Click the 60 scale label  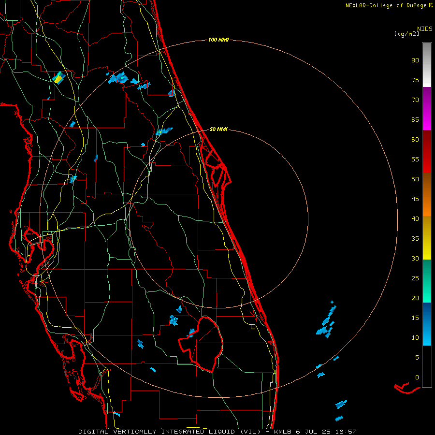[x=415, y=139]
